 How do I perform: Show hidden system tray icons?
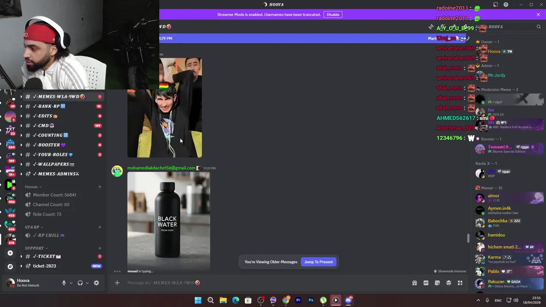478,300
